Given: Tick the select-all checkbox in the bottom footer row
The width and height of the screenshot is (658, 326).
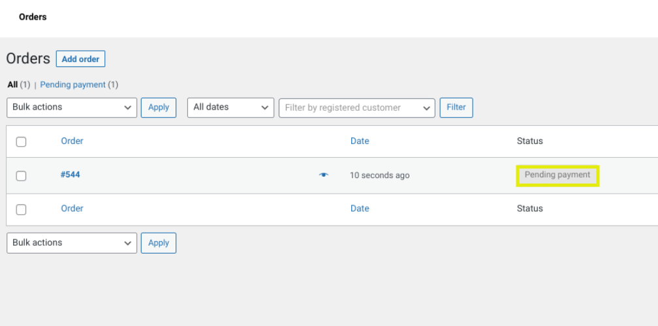Looking at the screenshot, I should 21,209.
